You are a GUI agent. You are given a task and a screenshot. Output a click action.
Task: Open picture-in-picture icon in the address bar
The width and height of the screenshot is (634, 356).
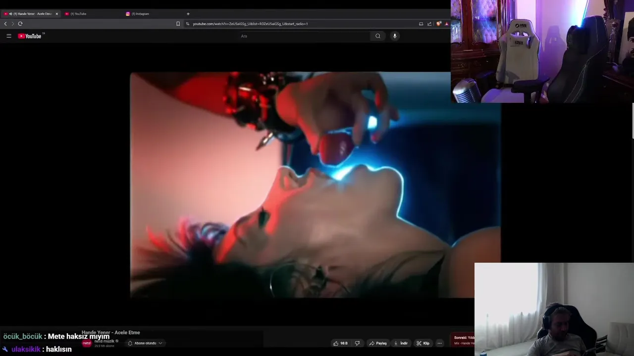tap(421, 24)
